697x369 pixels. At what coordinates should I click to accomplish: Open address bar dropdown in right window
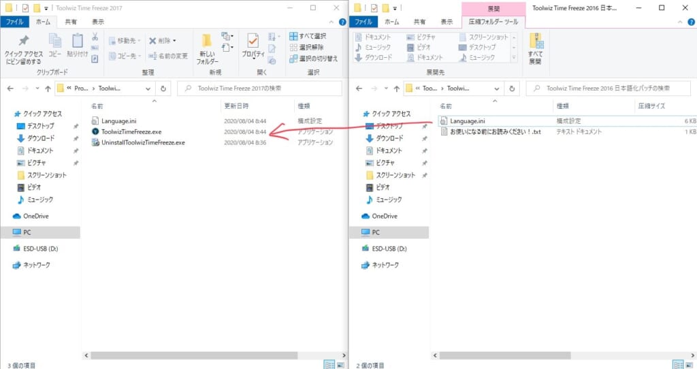496,89
